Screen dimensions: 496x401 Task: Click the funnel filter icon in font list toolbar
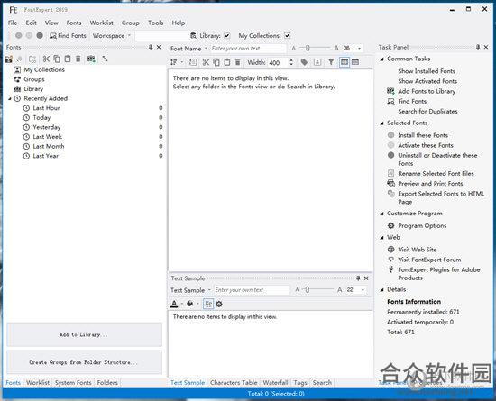(x=331, y=62)
